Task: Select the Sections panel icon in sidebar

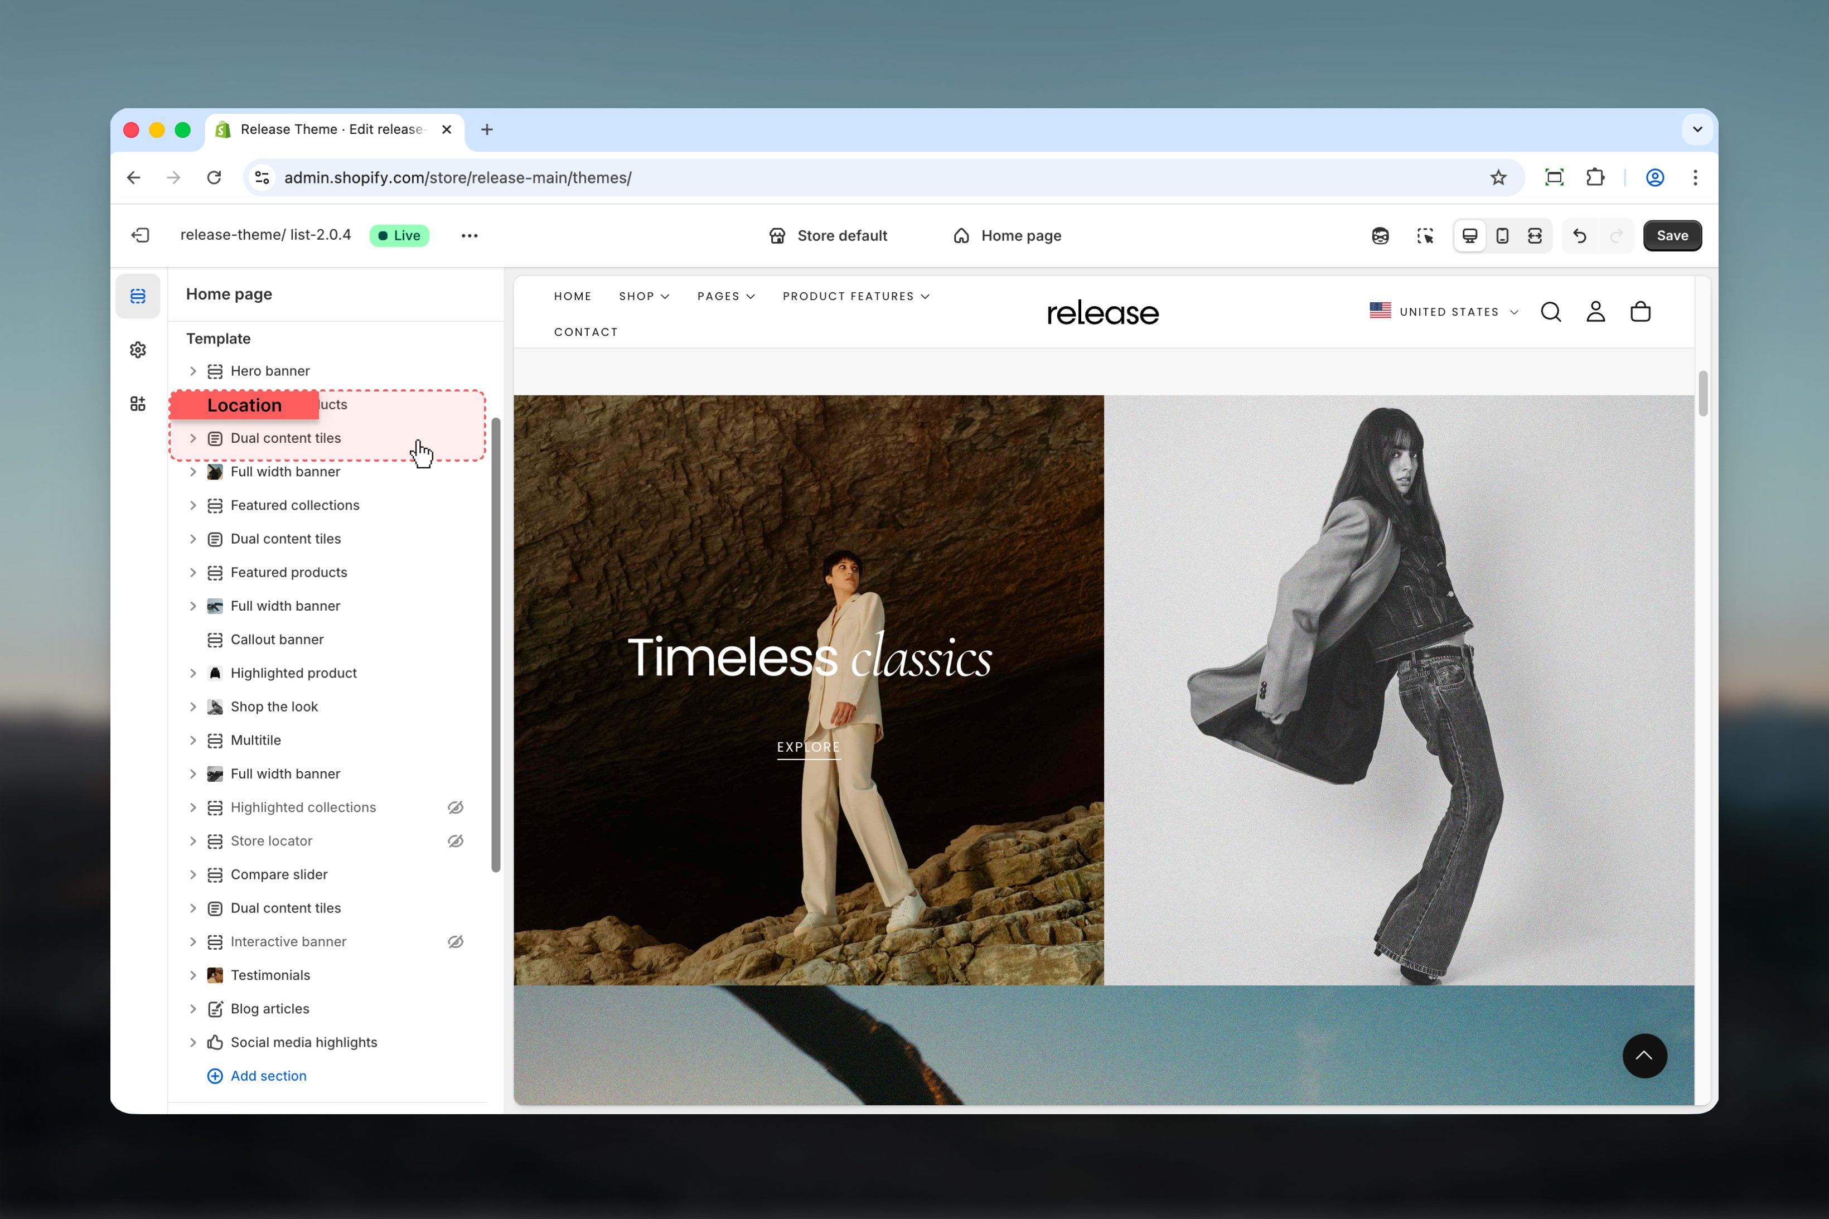Action: [x=138, y=296]
